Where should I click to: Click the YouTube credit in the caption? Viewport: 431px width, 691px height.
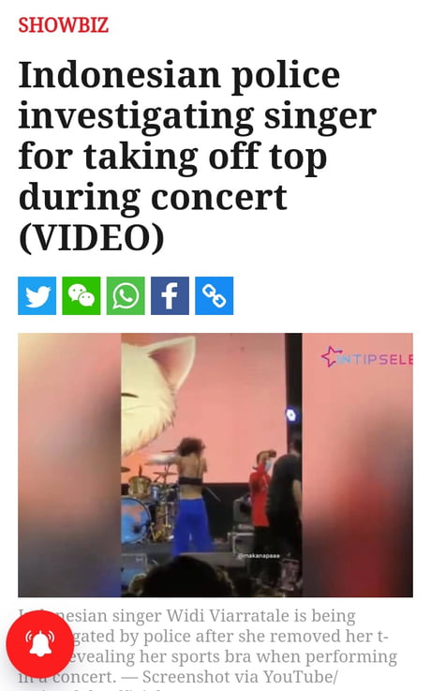(299, 676)
